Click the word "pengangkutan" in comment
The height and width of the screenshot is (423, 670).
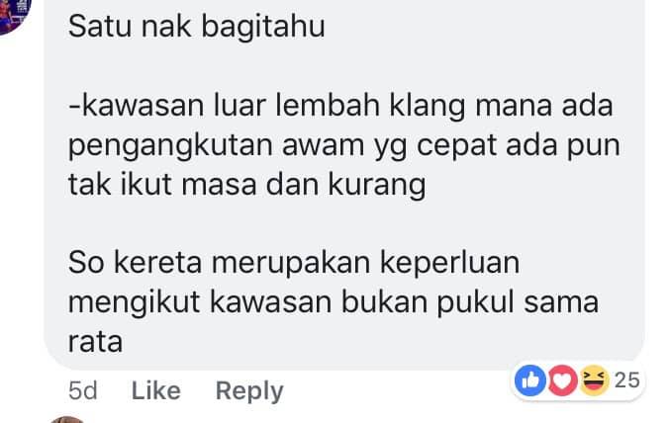170,146
